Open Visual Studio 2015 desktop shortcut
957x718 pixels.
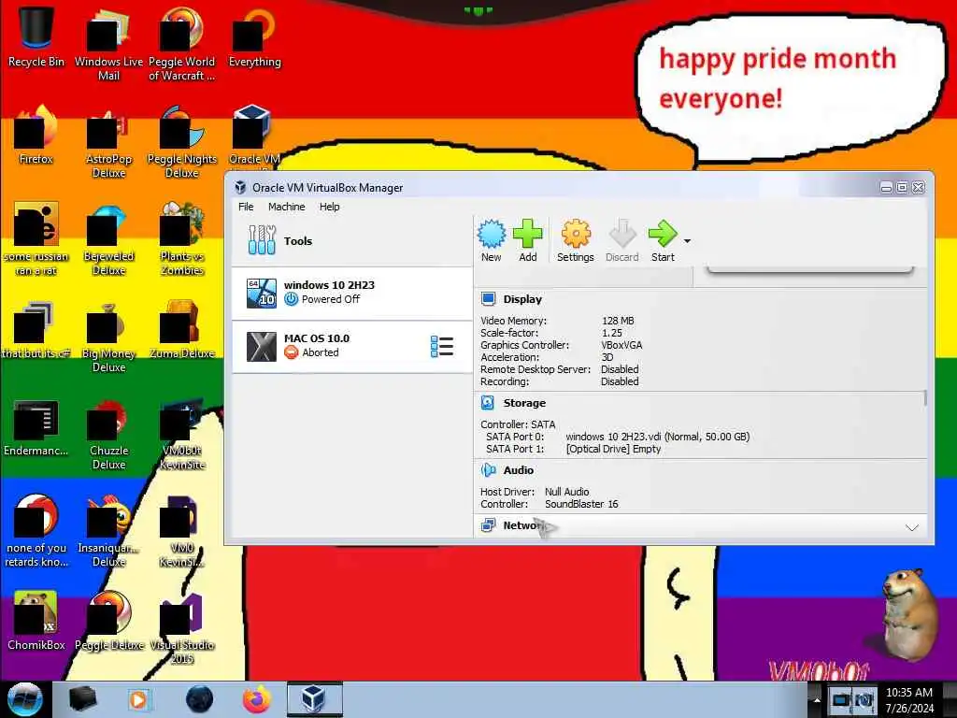(182, 629)
